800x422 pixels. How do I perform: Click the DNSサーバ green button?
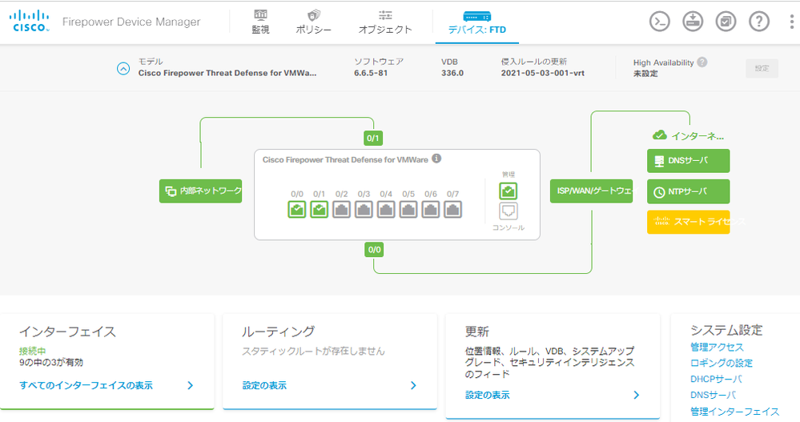coord(688,161)
